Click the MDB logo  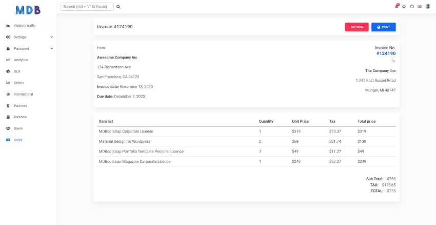28,10
